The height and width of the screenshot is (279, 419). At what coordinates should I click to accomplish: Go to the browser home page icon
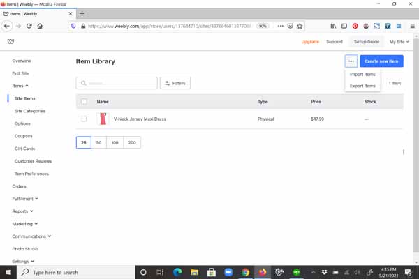[40, 26]
